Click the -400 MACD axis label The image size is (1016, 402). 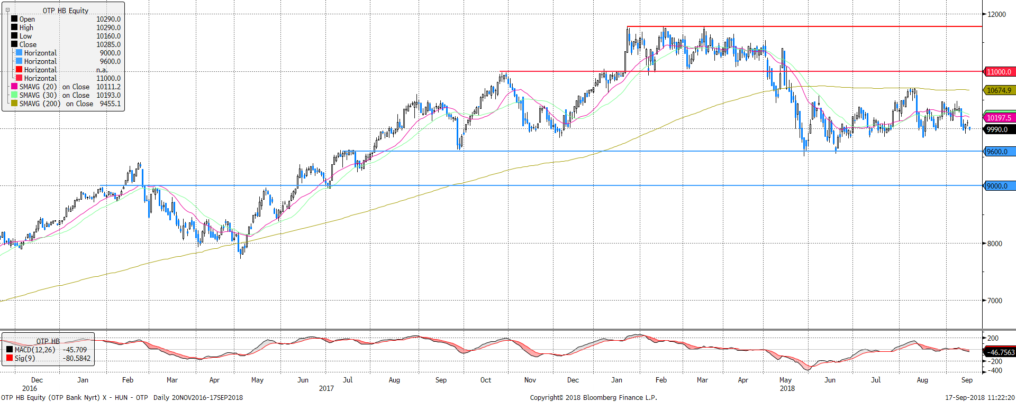coord(994,370)
